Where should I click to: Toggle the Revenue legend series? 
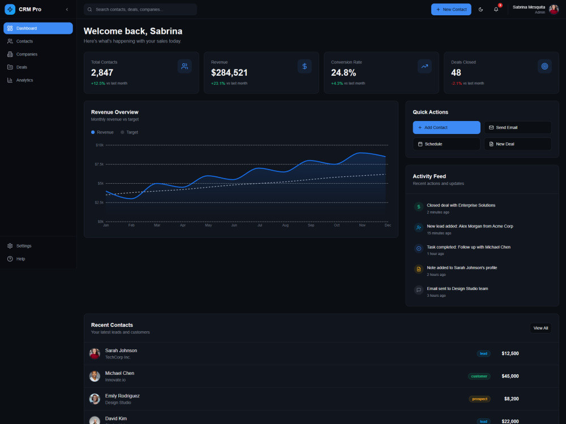pos(102,132)
